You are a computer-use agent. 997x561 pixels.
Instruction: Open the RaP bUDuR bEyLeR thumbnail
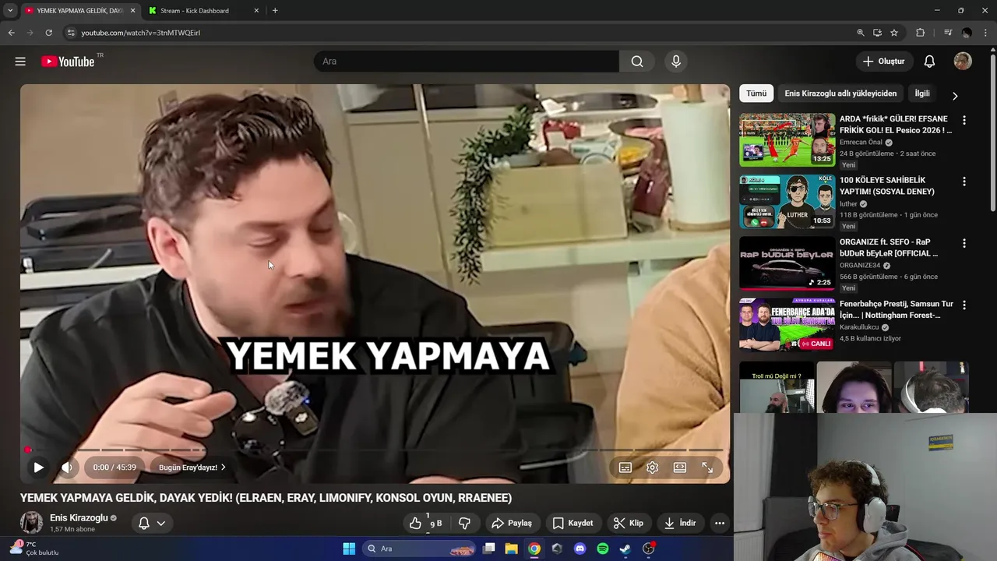(787, 263)
